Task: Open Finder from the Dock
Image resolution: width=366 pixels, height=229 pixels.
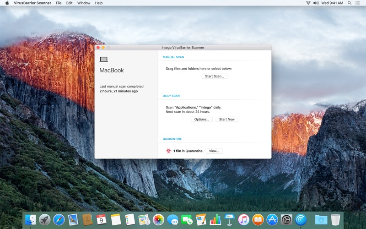Action: (31, 220)
